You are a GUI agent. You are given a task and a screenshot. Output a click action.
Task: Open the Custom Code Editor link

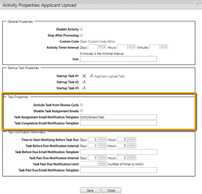click(98, 41)
